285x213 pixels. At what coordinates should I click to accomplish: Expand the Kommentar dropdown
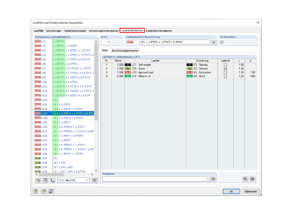point(207,179)
